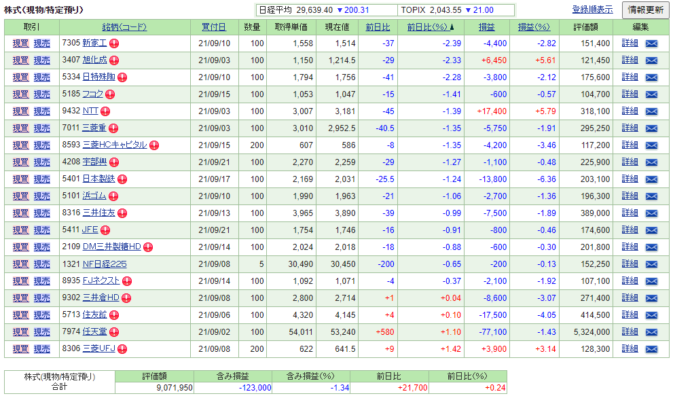
Task: Select the red alert icon beside 三菱HCキャピタル
Action: click(154, 145)
